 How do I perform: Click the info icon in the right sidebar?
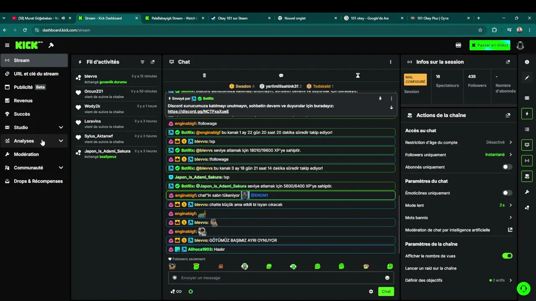pyautogui.click(x=527, y=62)
